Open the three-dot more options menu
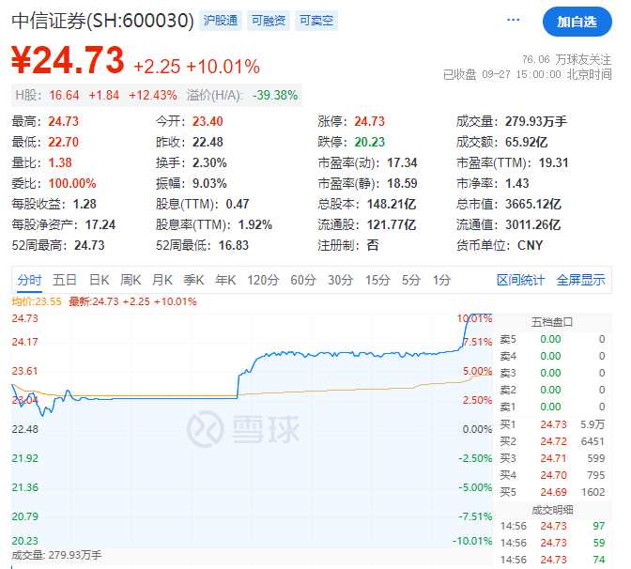This screenshot has width=631, height=569. (513, 20)
